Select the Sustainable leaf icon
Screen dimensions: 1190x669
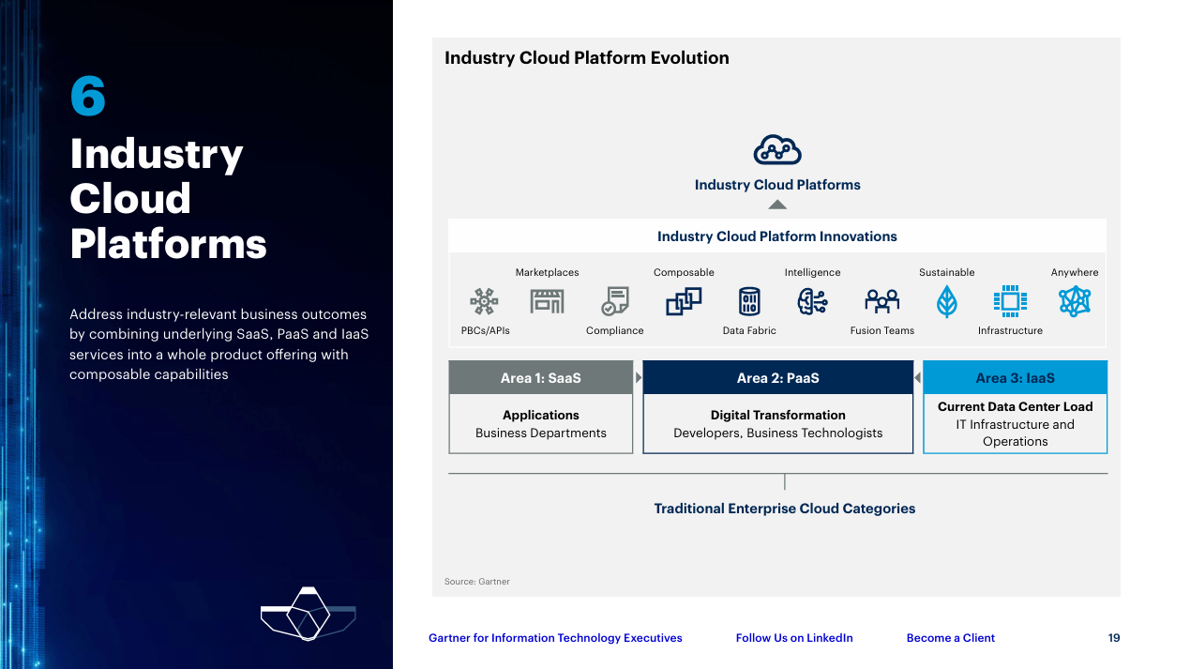point(947,301)
